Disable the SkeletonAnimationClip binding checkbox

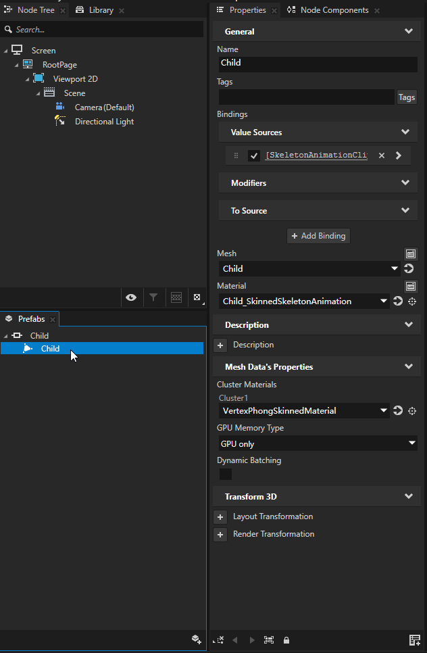254,155
